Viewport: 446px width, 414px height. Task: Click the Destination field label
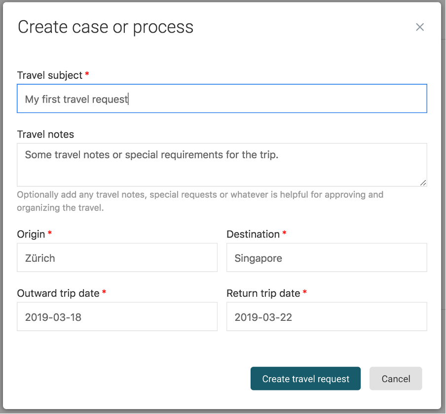[x=253, y=234]
